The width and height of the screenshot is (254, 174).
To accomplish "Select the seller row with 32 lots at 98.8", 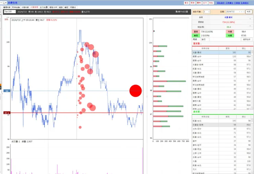I will click(221, 153).
